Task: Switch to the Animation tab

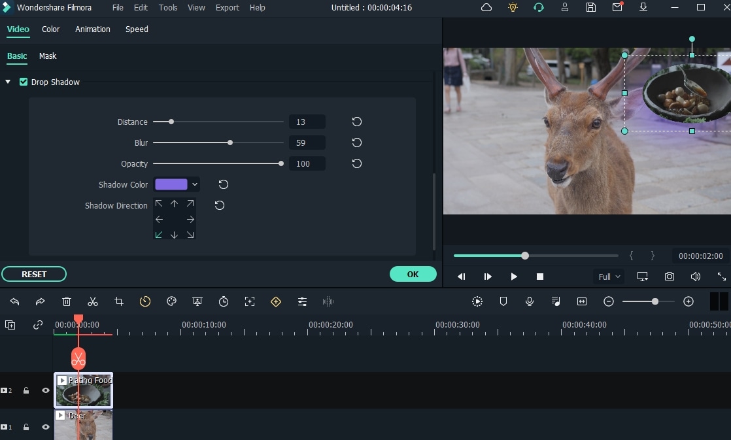Action: tap(92, 29)
